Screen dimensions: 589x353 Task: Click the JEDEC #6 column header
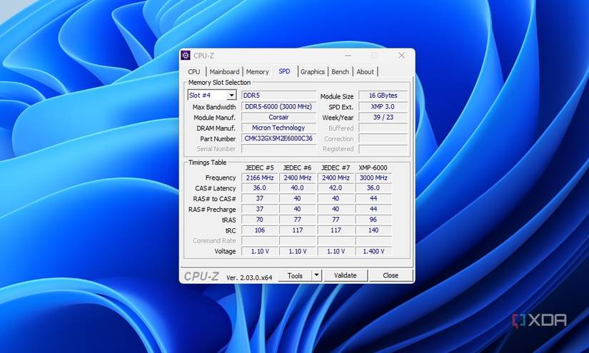297,168
